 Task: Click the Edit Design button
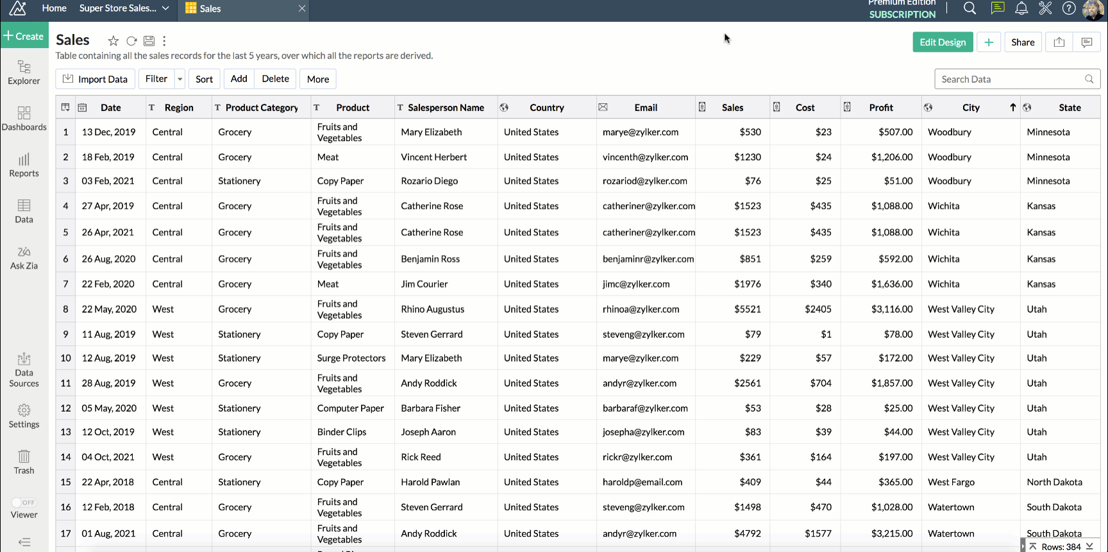point(943,42)
